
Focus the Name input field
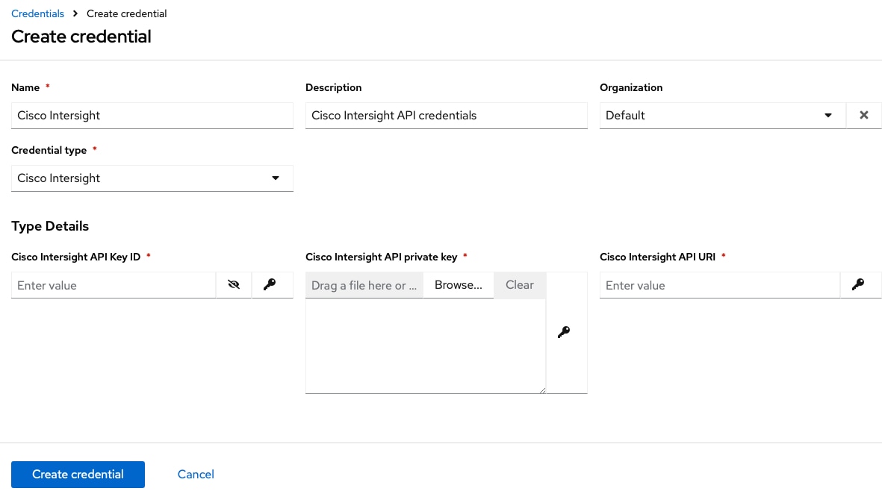tap(152, 115)
